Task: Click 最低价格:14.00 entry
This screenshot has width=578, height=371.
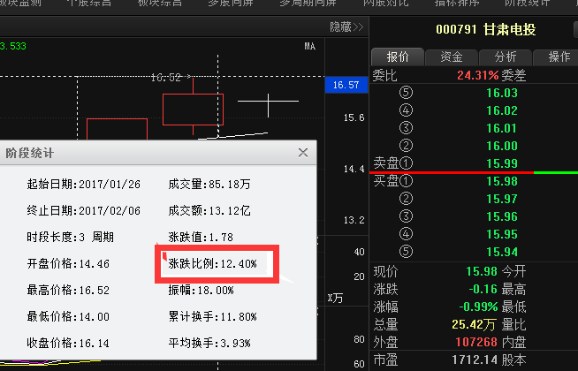Action: pos(68,317)
